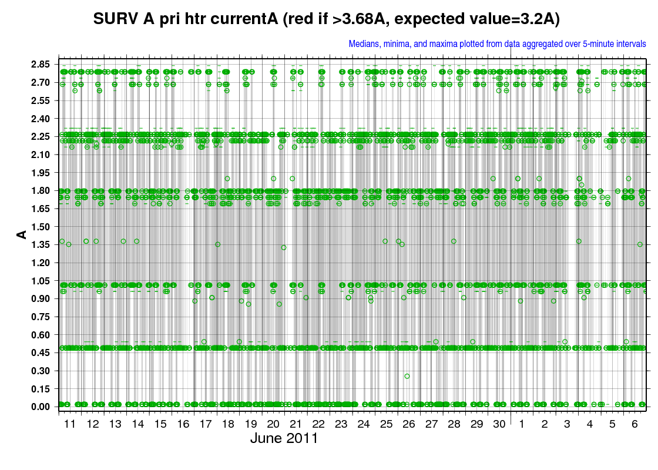Select y-axis tick label 0.60
Screen dimensions: 658x470
click(x=41, y=335)
